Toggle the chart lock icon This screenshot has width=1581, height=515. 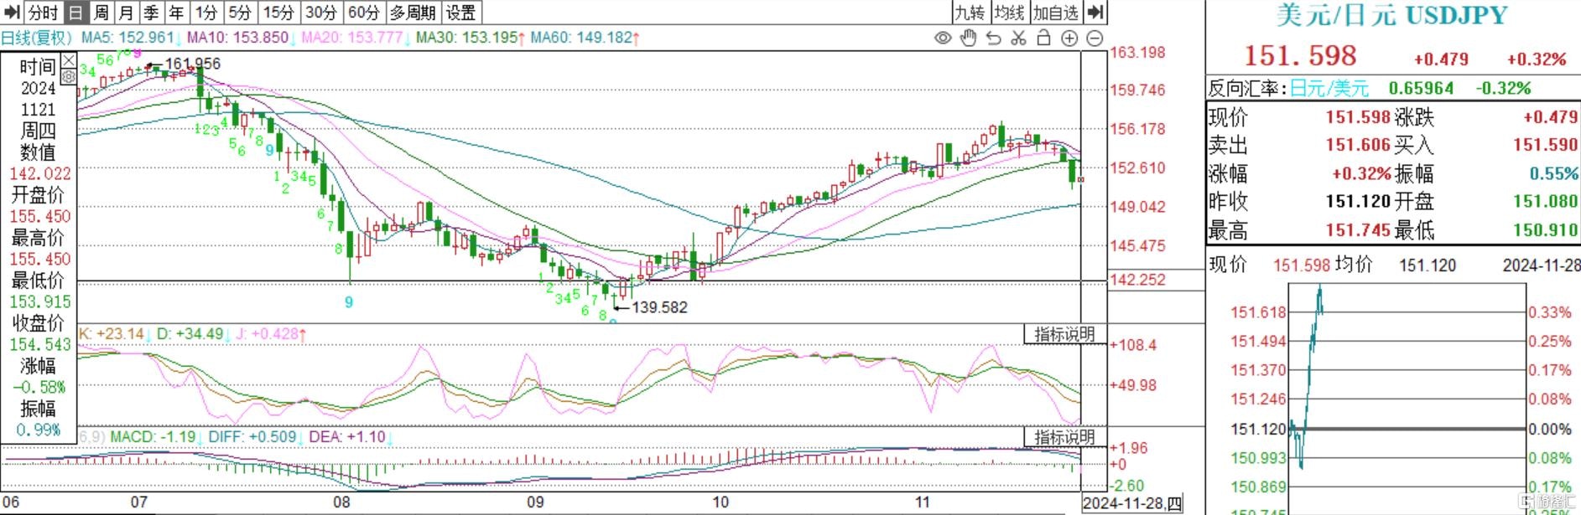pyautogui.click(x=1043, y=38)
